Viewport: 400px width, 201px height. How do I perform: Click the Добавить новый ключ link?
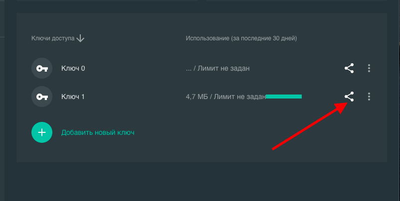pos(98,132)
